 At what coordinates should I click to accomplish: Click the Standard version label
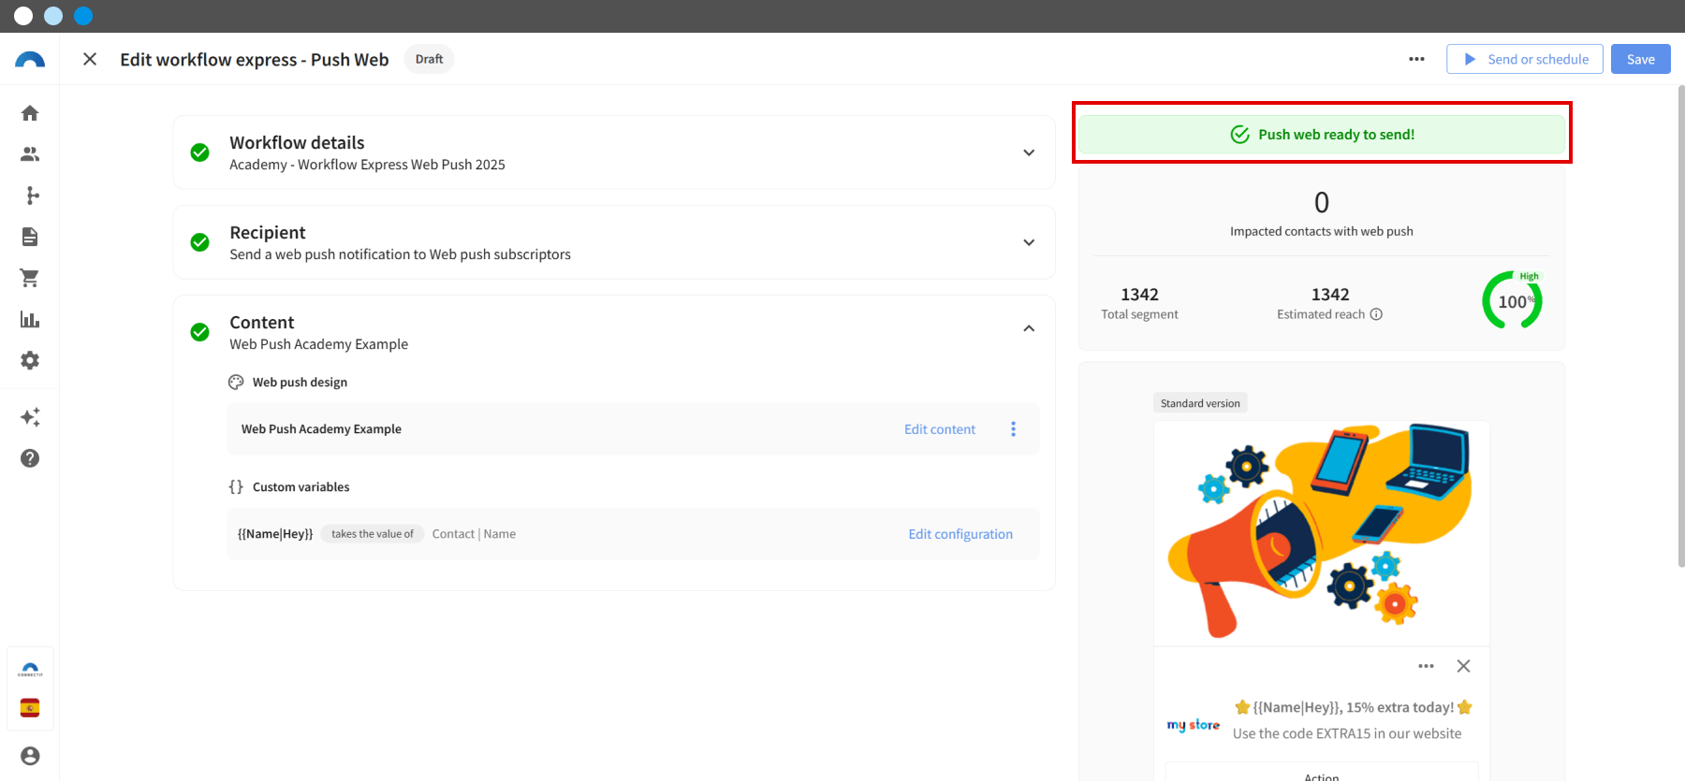(x=1200, y=403)
